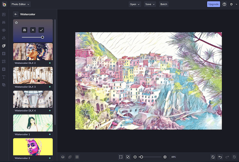Image resolution: width=239 pixels, height=162 pixels.
Task: Click the D account avatar
Action: 231,4
